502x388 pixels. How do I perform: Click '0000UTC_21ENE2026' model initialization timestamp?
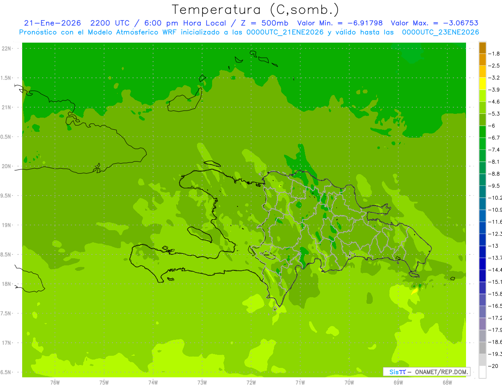coord(286,32)
